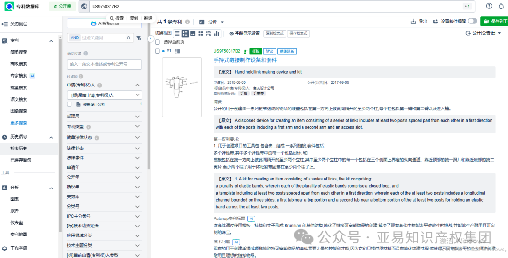Viewport: 508px width, 258px height.
Task: Click the 工作空间 sidebar icon
Action: 5,249
